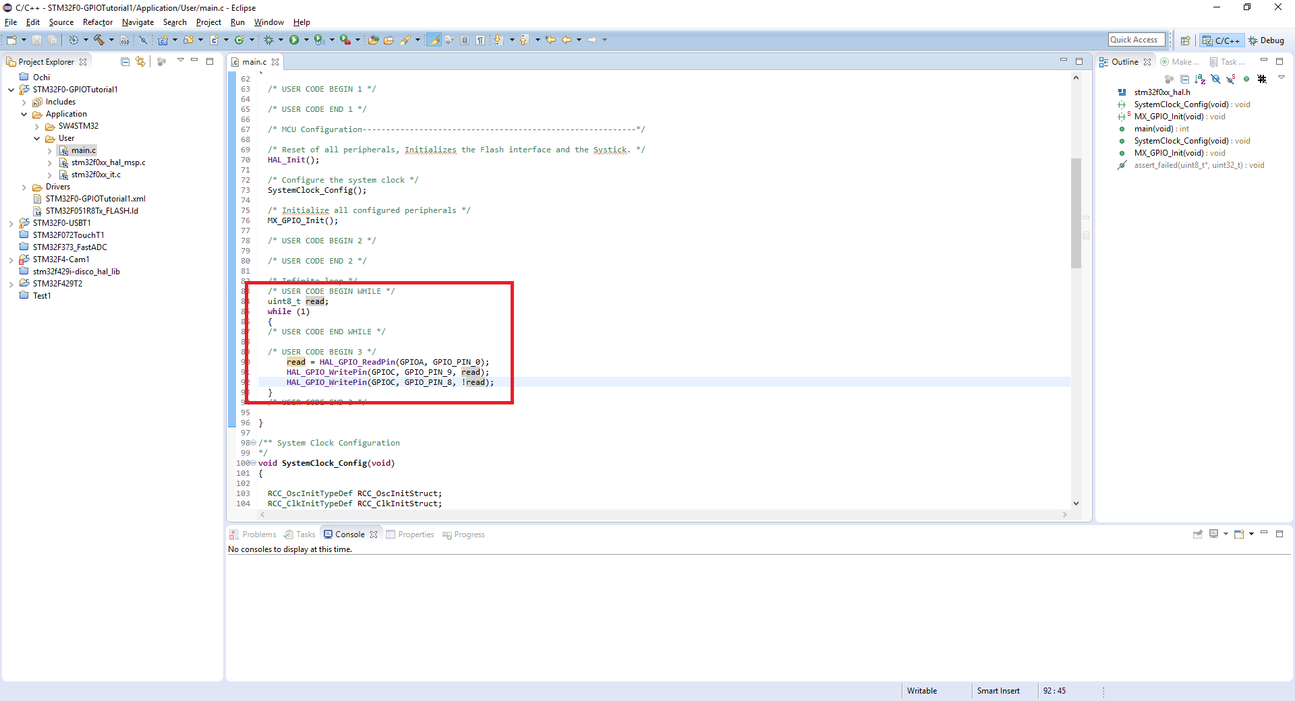Click Collapse All in Project Explorer
Screen dimensions: 1295x701
[125, 62]
